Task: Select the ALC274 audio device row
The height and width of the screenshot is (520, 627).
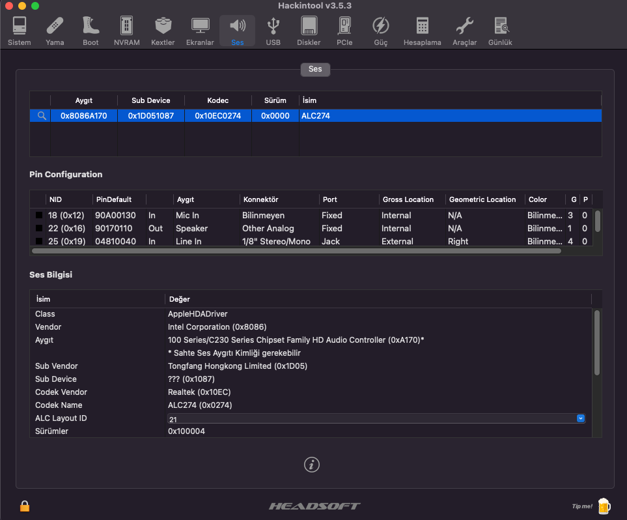Action: click(315, 115)
